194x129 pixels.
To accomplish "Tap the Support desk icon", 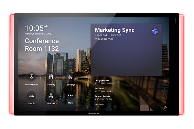I will click(51, 96).
